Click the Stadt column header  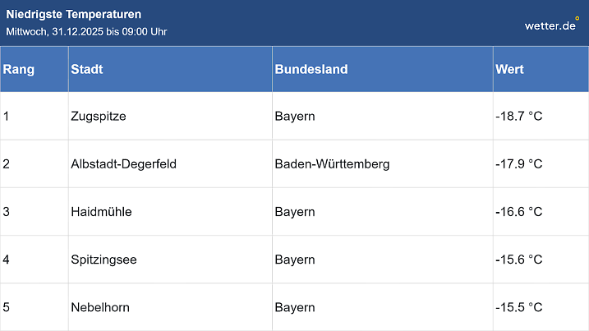(x=87, y=69)
